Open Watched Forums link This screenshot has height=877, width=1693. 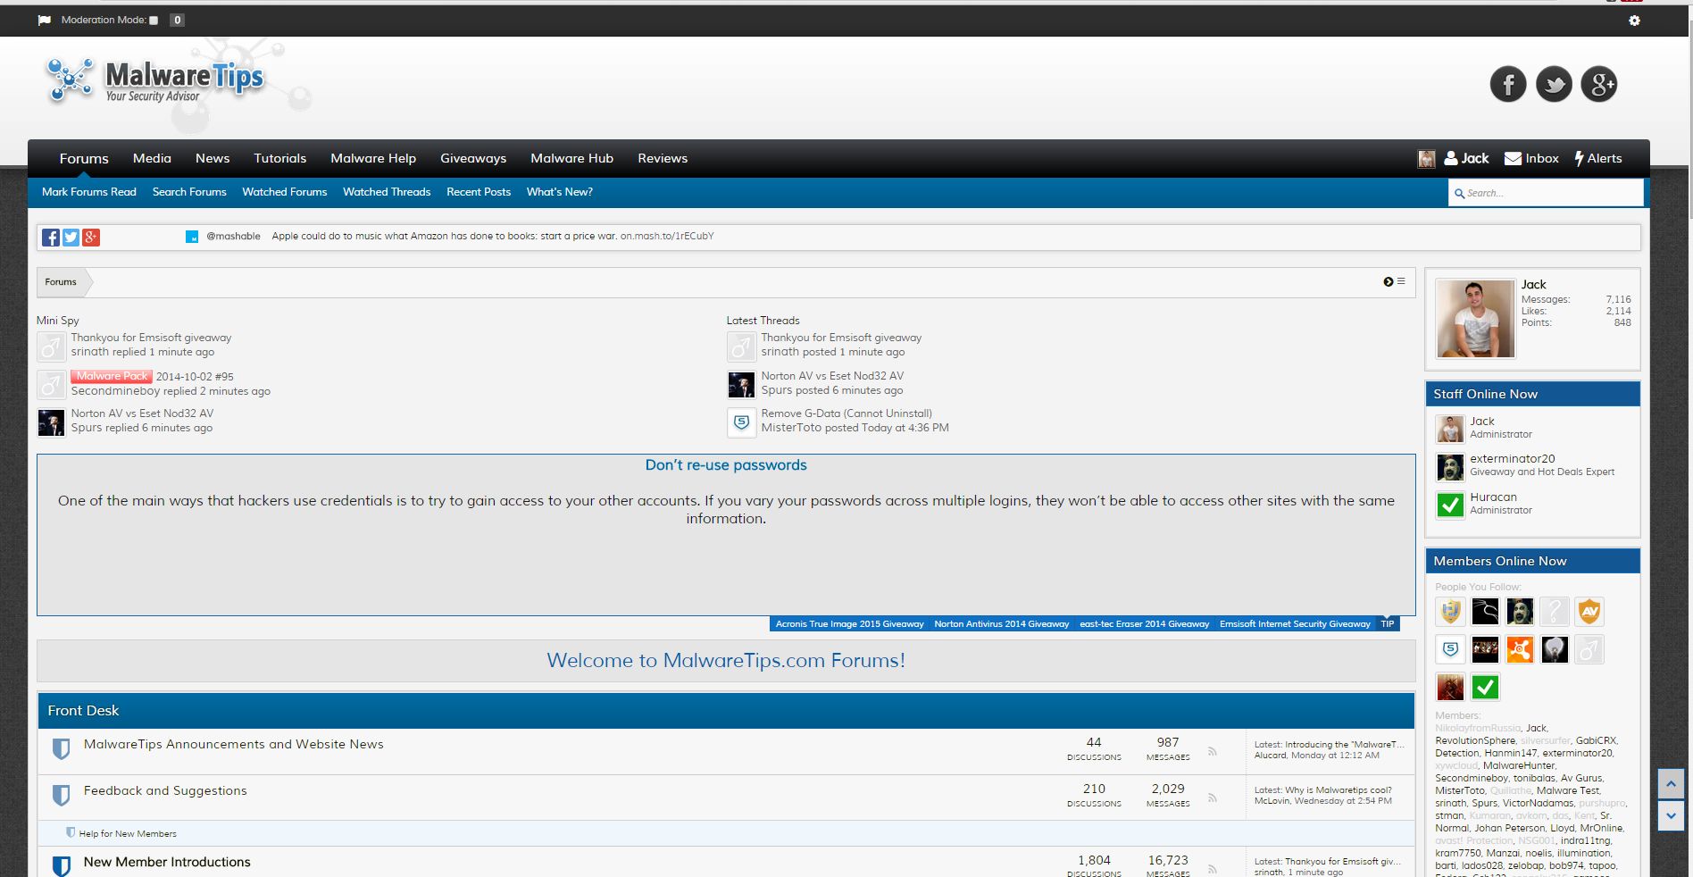click(285, 192)
